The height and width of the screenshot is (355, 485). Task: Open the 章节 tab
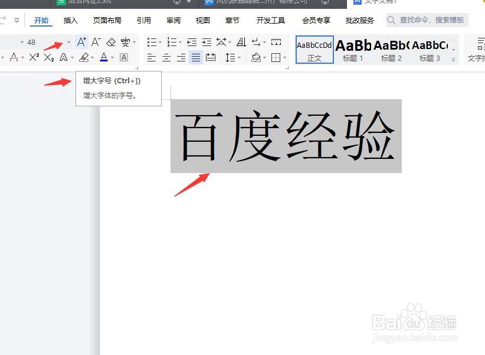click(x=232, y=21)
